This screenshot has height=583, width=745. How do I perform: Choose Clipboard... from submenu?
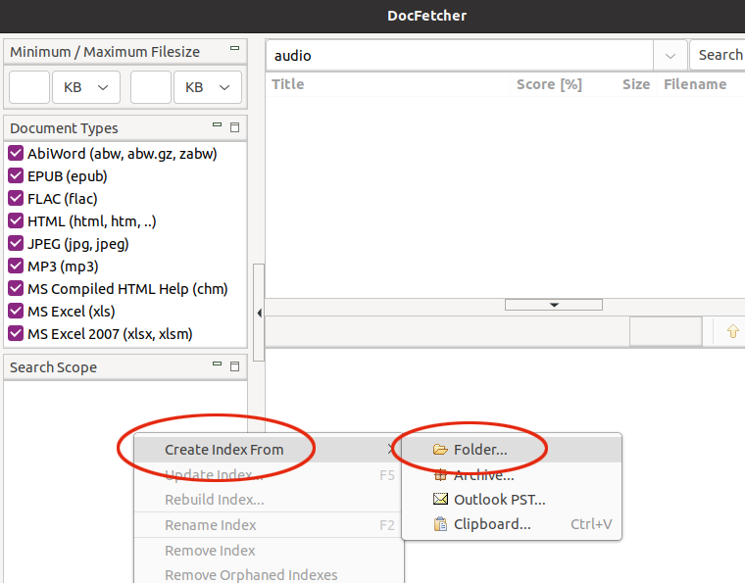click(x=512, y=524)
